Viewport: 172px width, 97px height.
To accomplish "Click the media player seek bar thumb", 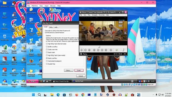I will point(99,47).
